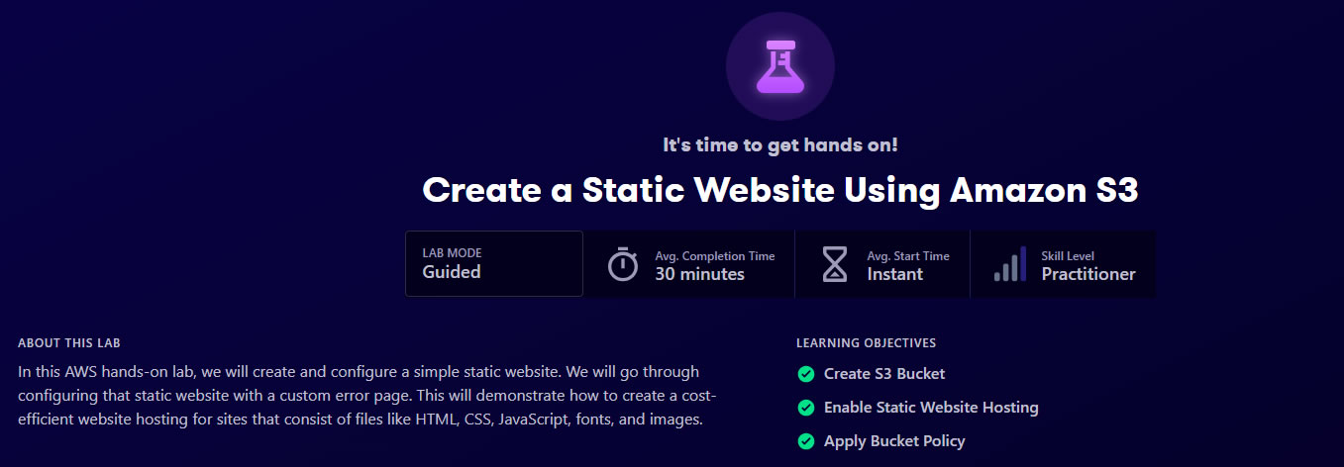1344x467 pixels.
Task: Click the Enable Static Website Hosting objective text
Action: 931,408
